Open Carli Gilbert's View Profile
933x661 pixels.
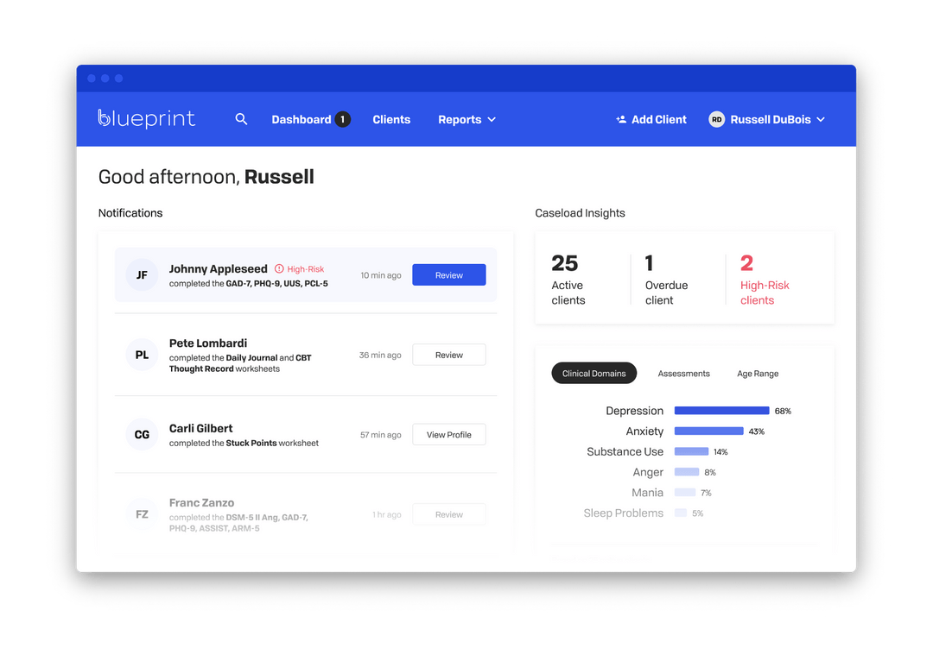tap(448, 434)
